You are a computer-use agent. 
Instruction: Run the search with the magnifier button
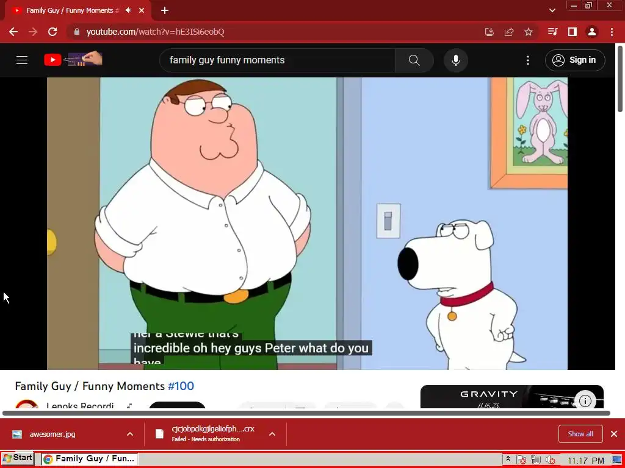click(x=414, y=60)
